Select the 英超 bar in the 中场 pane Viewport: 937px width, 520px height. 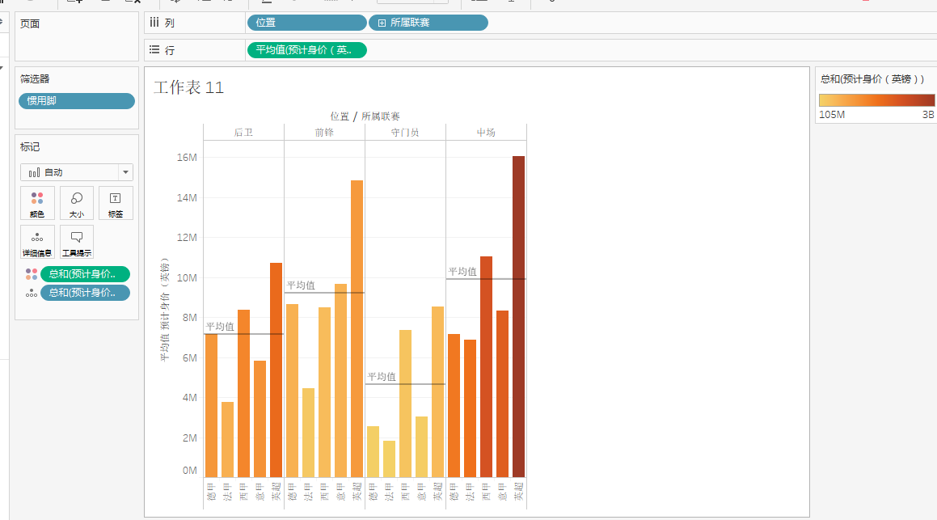518,317
